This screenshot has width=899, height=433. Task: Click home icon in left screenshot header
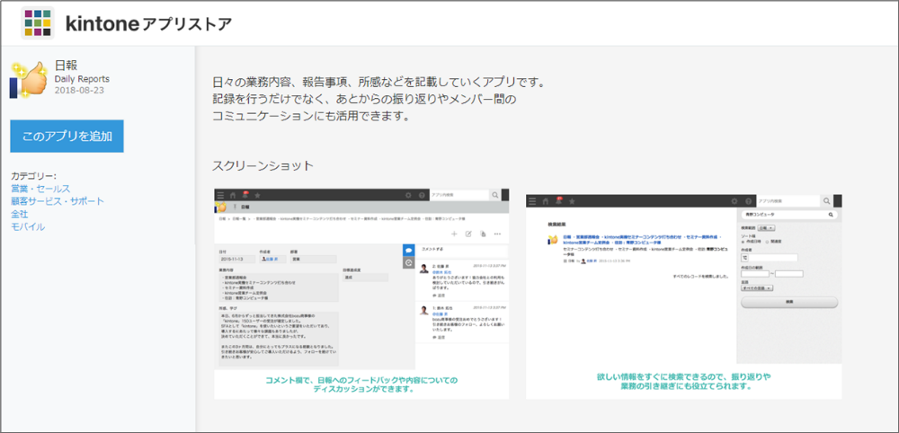[x=233, y=195]
